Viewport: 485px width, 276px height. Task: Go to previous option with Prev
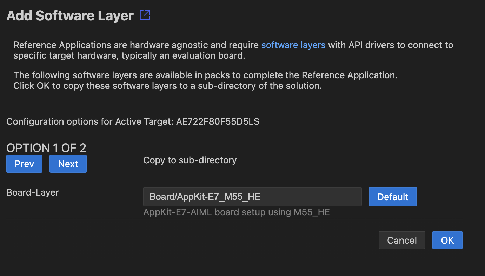[25, 164]
